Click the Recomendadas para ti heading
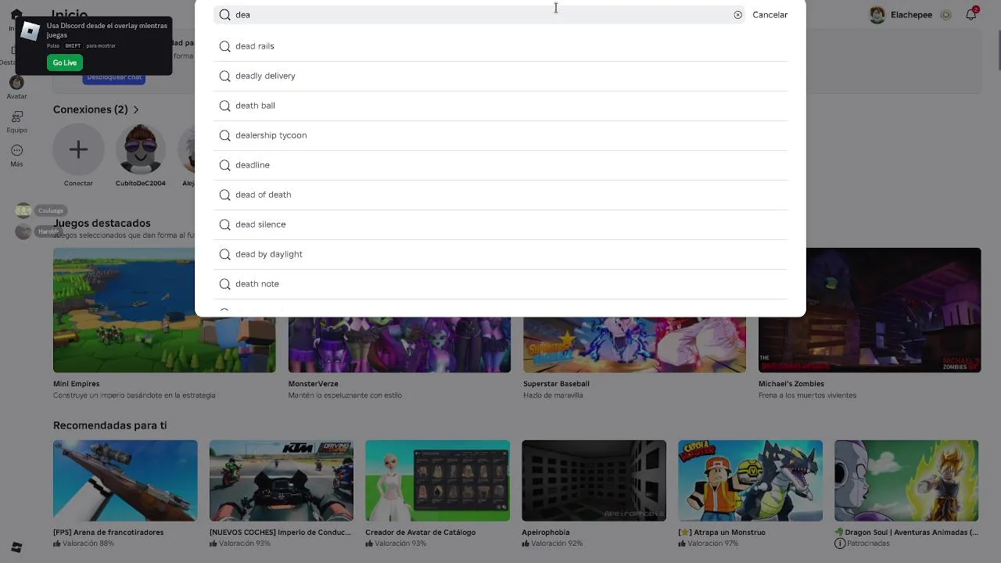 109,425
